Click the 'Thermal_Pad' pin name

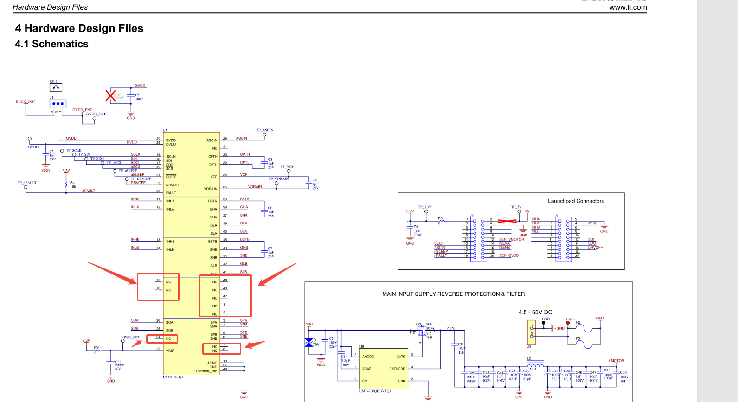pos(206,371)
